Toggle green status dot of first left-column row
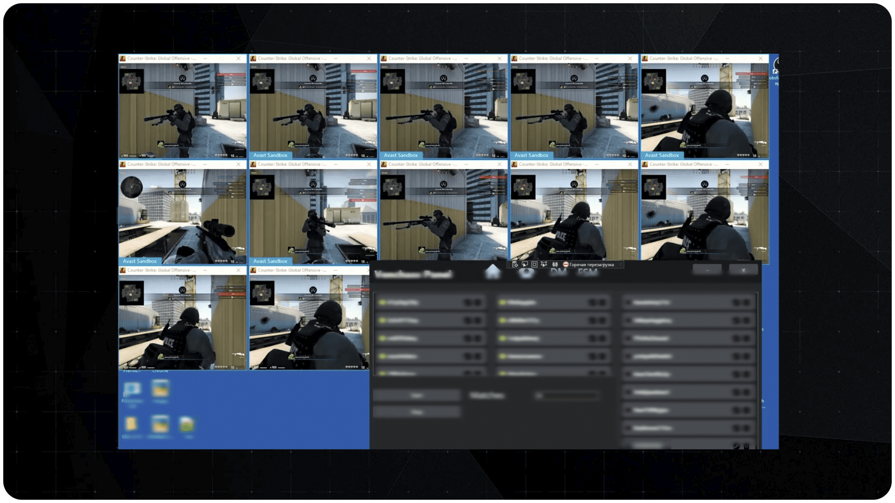The height and width of the screenshot is (503, 895). pyautogui.click(x=382, y=303)
